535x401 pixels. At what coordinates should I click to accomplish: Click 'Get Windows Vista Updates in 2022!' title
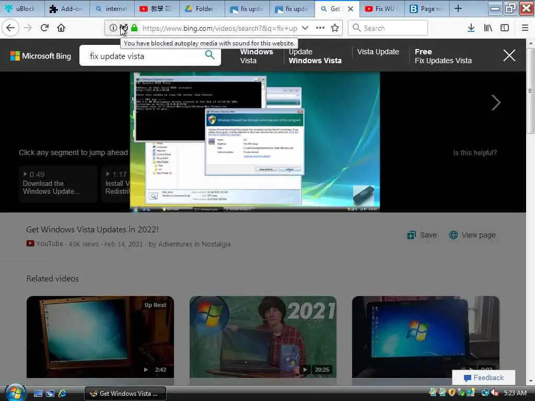92,230
